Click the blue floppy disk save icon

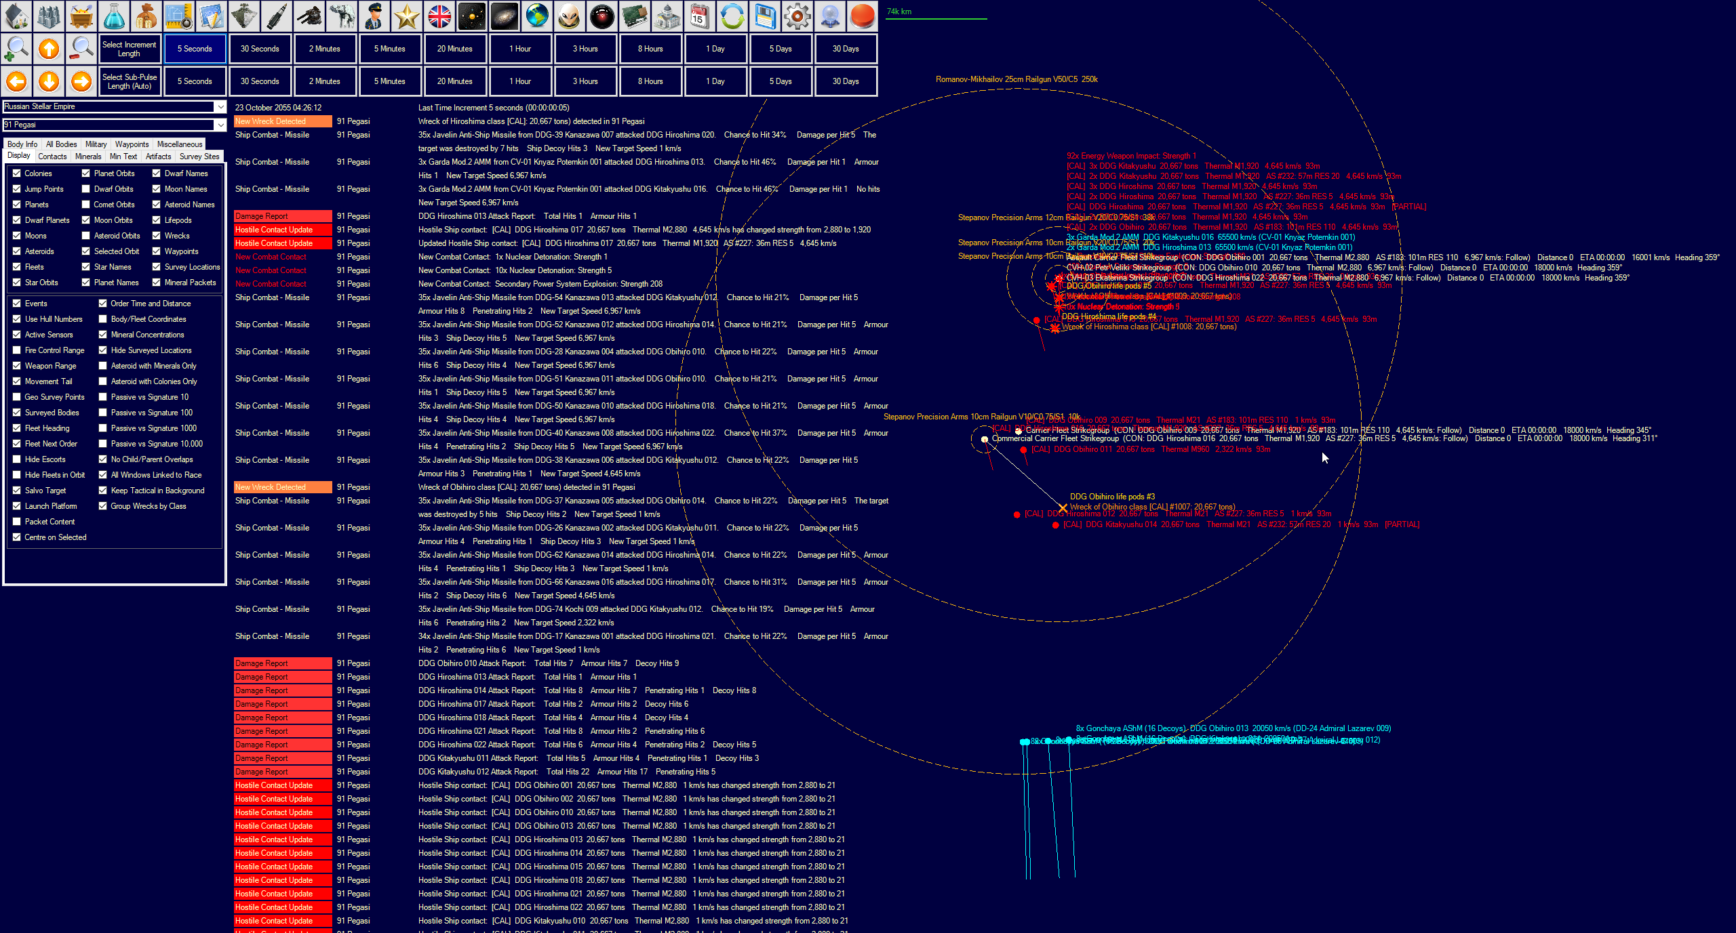[x=765, y=16]
